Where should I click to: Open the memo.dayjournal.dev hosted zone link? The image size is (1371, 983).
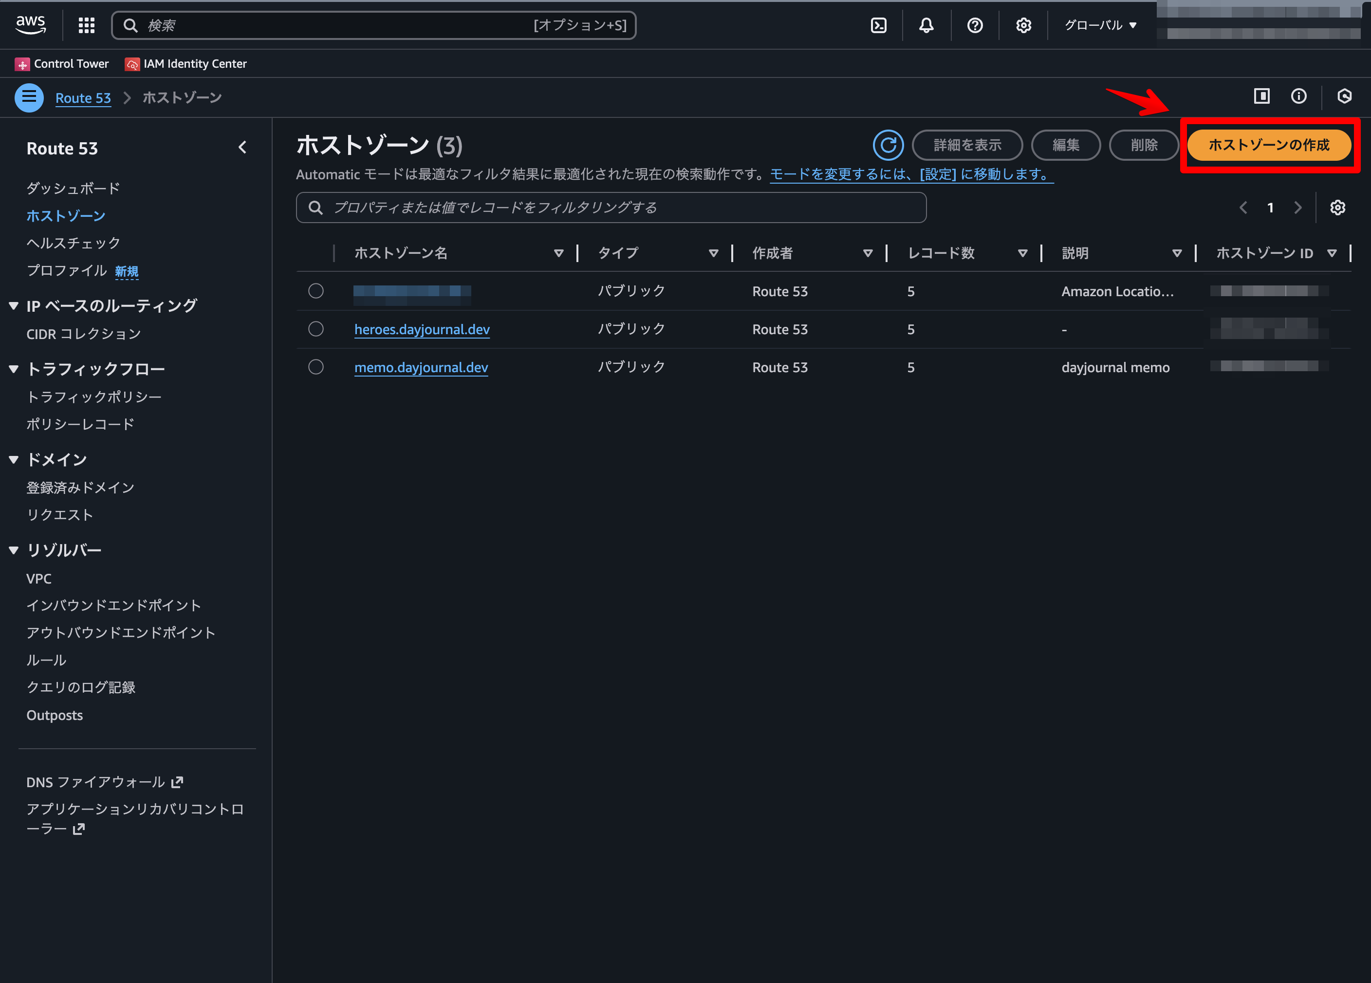pyautogui.click(x=421, y=367)
